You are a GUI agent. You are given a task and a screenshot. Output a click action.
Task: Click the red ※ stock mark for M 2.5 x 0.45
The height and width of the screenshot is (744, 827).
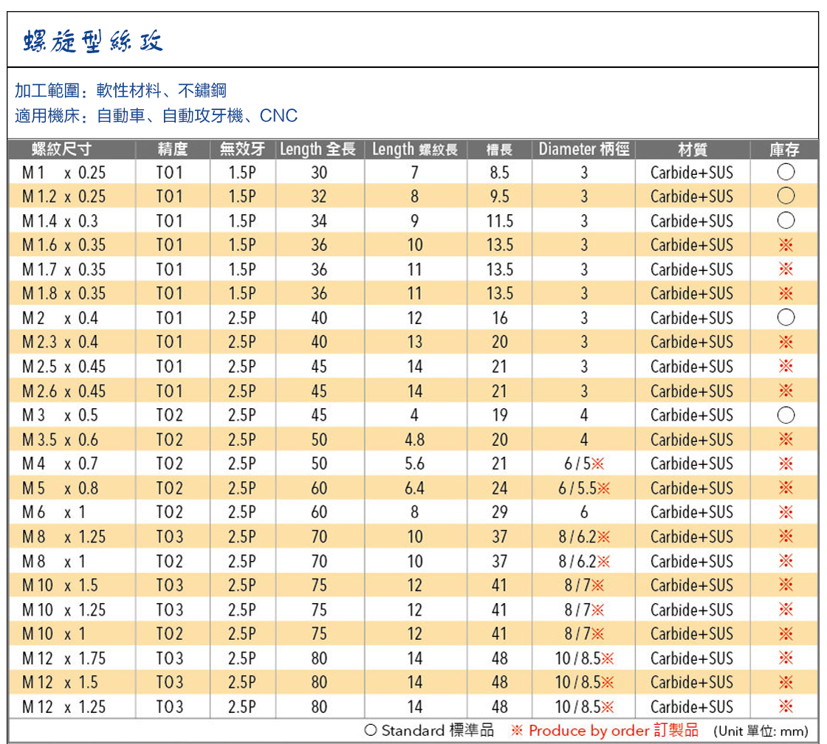click(786, 366)
